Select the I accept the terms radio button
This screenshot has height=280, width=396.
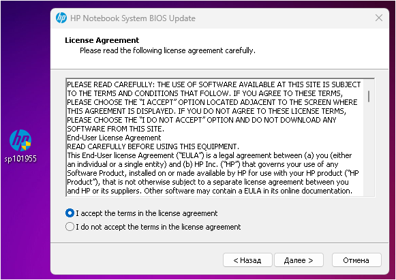[70, 213]
